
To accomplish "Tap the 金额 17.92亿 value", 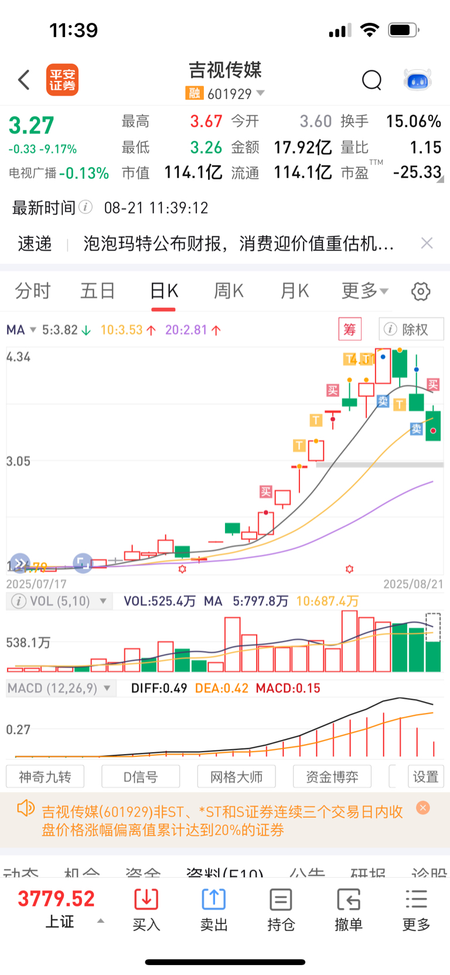I will pyautogui.click(x=303, y=147).
